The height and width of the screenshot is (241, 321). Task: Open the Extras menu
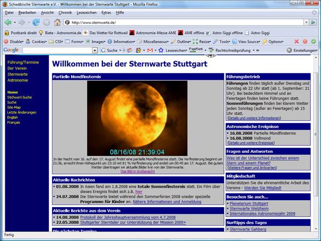coord(106,13)
